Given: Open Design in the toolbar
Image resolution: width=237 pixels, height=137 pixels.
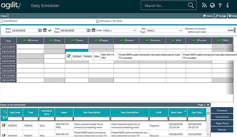Looking at the screenshot, I should pyautogui.click(x=221, y=16).
